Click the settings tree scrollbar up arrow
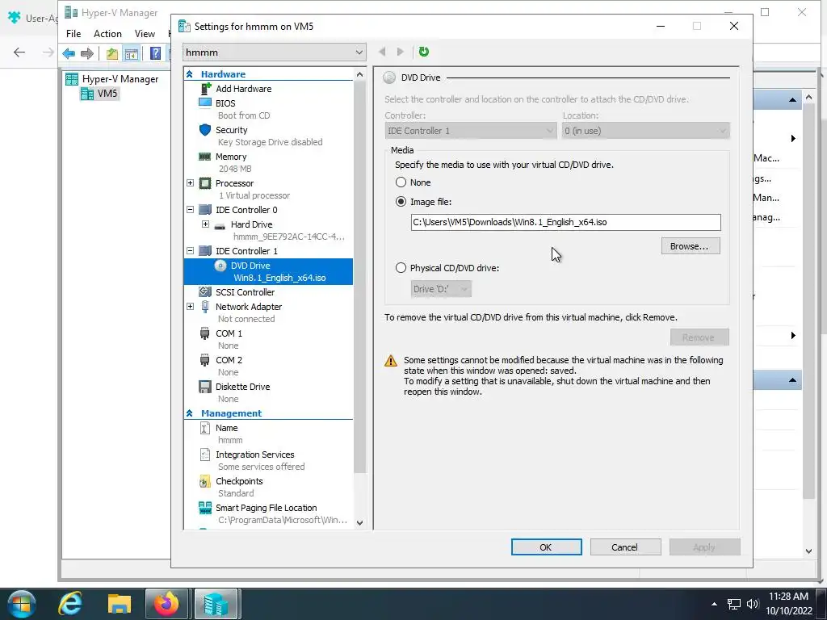The image size is (827, 620). point(359,74)
